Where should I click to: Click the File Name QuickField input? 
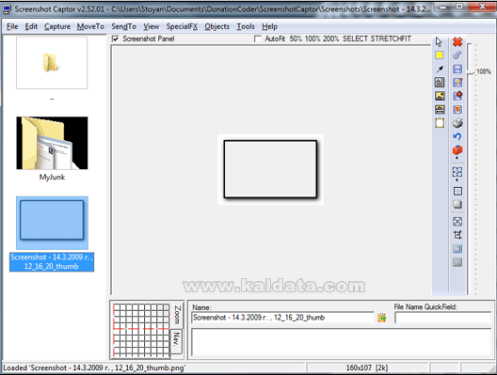pos(442,318)
